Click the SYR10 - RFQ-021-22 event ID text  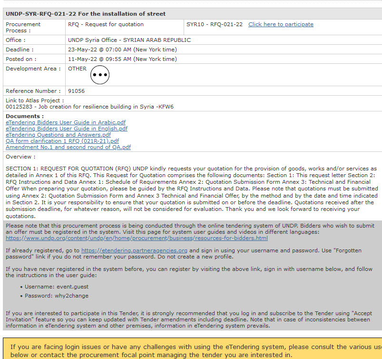(214, 24)
